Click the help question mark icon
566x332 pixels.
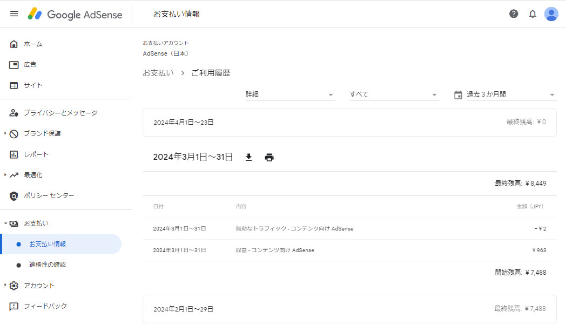tap(514, 14)
